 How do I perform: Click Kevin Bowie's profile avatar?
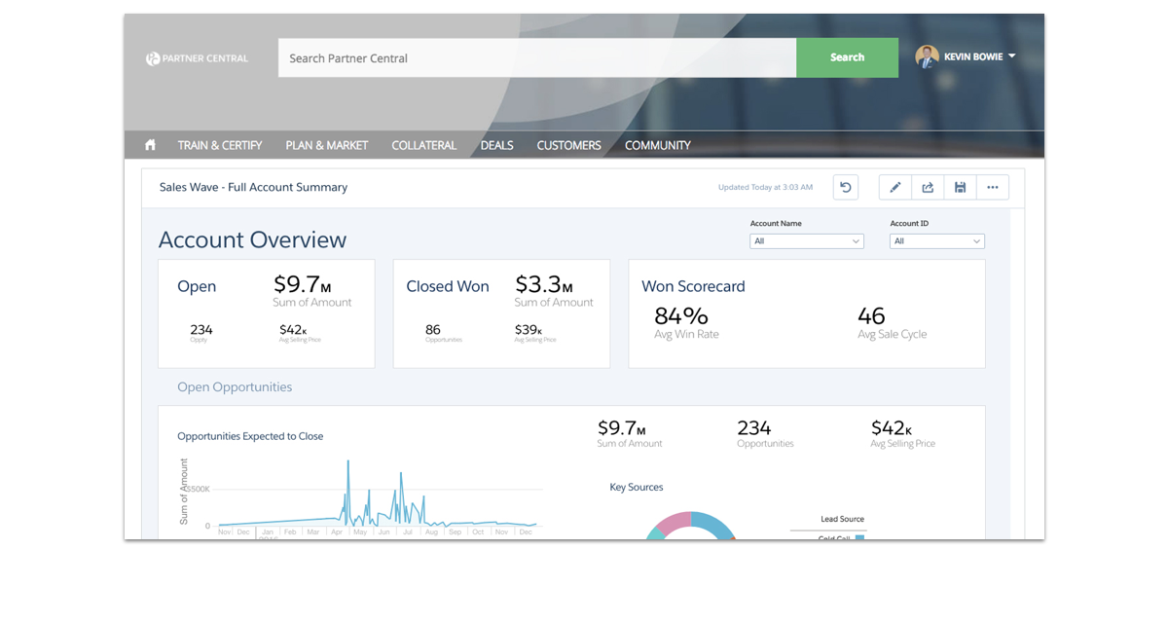(927, 56)
